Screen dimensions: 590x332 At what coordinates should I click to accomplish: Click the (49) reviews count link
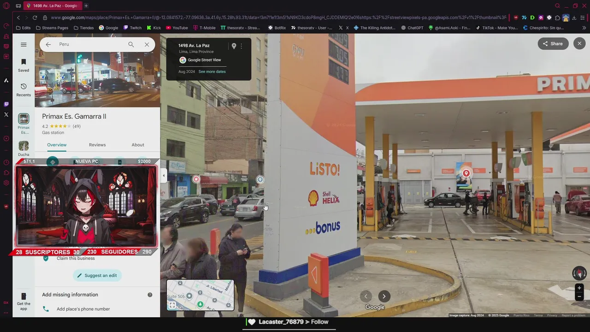[x=77, y=126]
